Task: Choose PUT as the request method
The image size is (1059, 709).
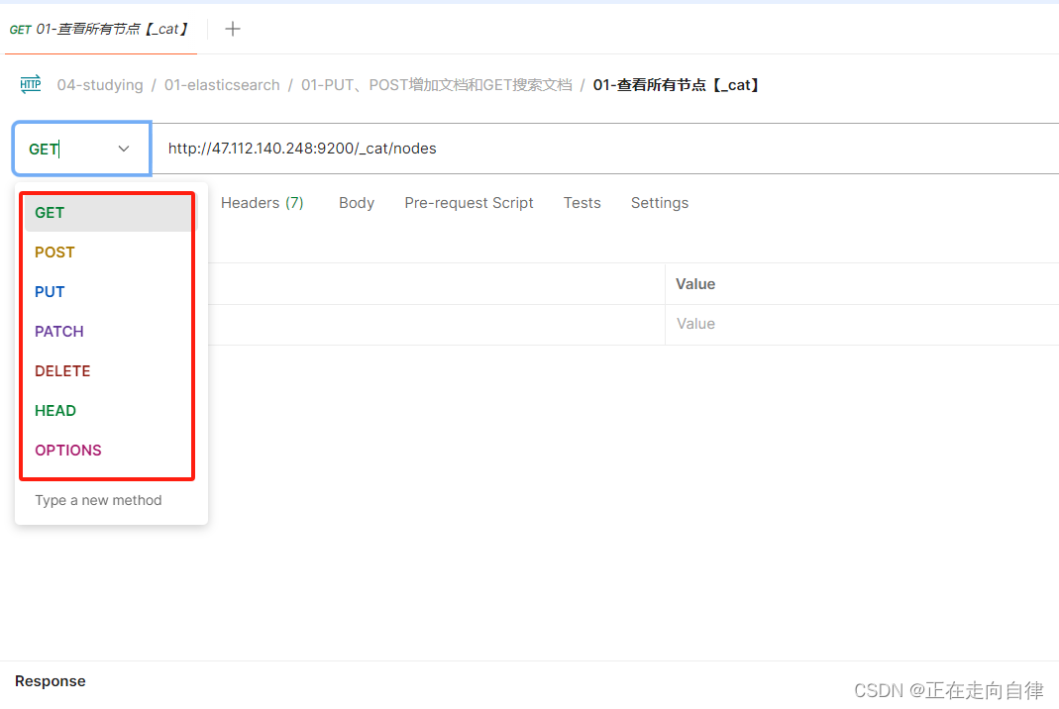Action: 50,291
